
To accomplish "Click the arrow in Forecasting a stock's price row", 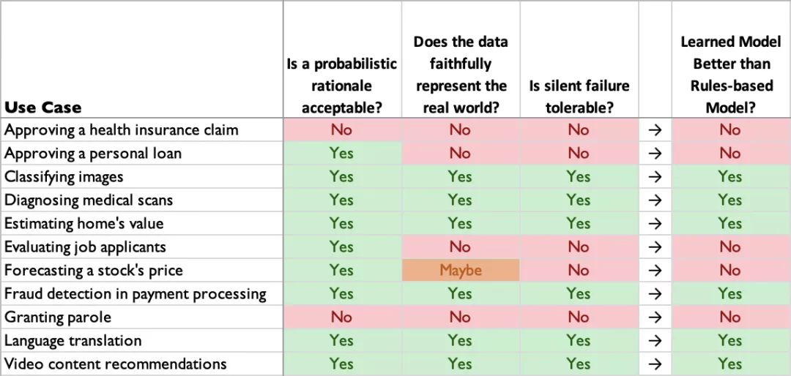I will pyautogui.click(x=656, y=271).
